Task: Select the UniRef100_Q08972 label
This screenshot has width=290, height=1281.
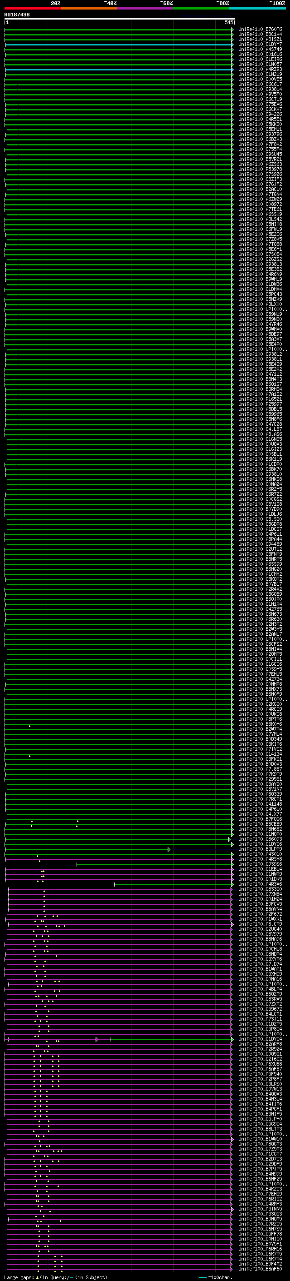Action: pos(260,204)
